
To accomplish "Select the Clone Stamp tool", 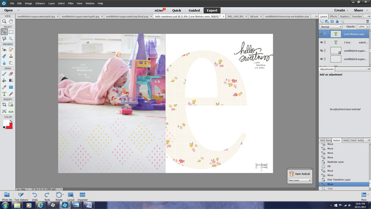I will (11, 56).
